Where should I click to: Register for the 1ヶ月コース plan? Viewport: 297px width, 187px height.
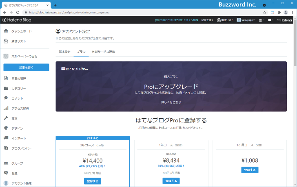click(250, 170)
